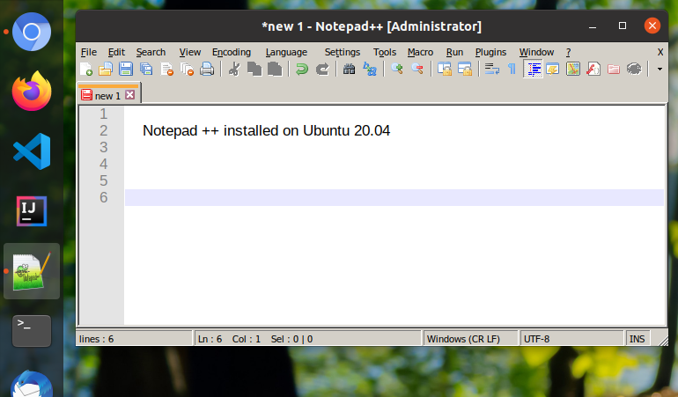Click the Close All documents icon
This screenshot has height=397, width=678.
tap(187, 69)
